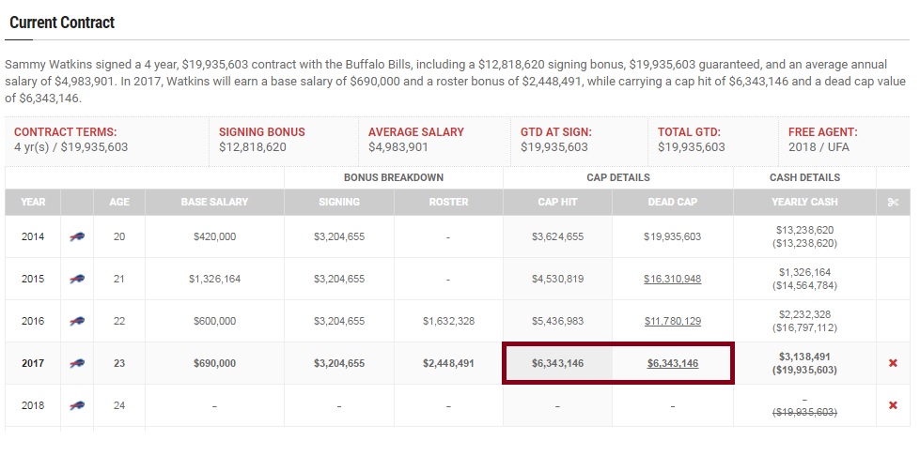Click the Current Contract heading
920x471 pixels.
click(62, 23)
